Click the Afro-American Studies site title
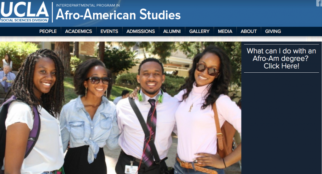322x174 pixels. (x=118, y=15)
